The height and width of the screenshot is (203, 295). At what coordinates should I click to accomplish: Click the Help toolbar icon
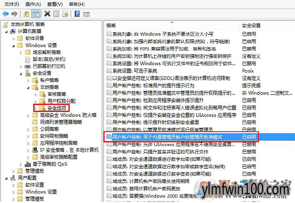pos(77,14)
